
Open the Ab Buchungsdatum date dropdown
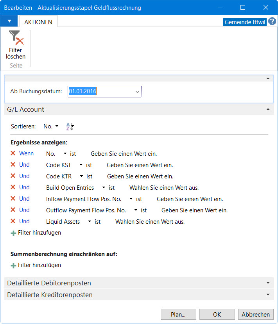click(137, 92)
